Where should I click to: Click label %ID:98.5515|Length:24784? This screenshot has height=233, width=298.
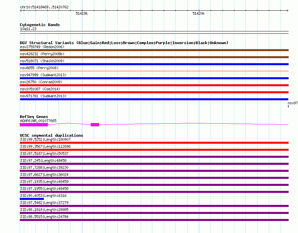point(44,217)
